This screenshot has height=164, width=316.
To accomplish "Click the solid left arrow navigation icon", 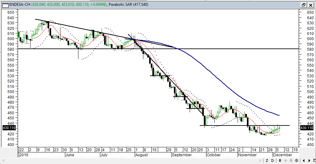I will pos(304,160).
